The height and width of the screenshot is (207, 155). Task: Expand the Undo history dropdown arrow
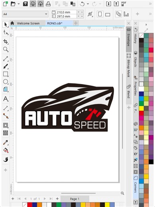88,4
